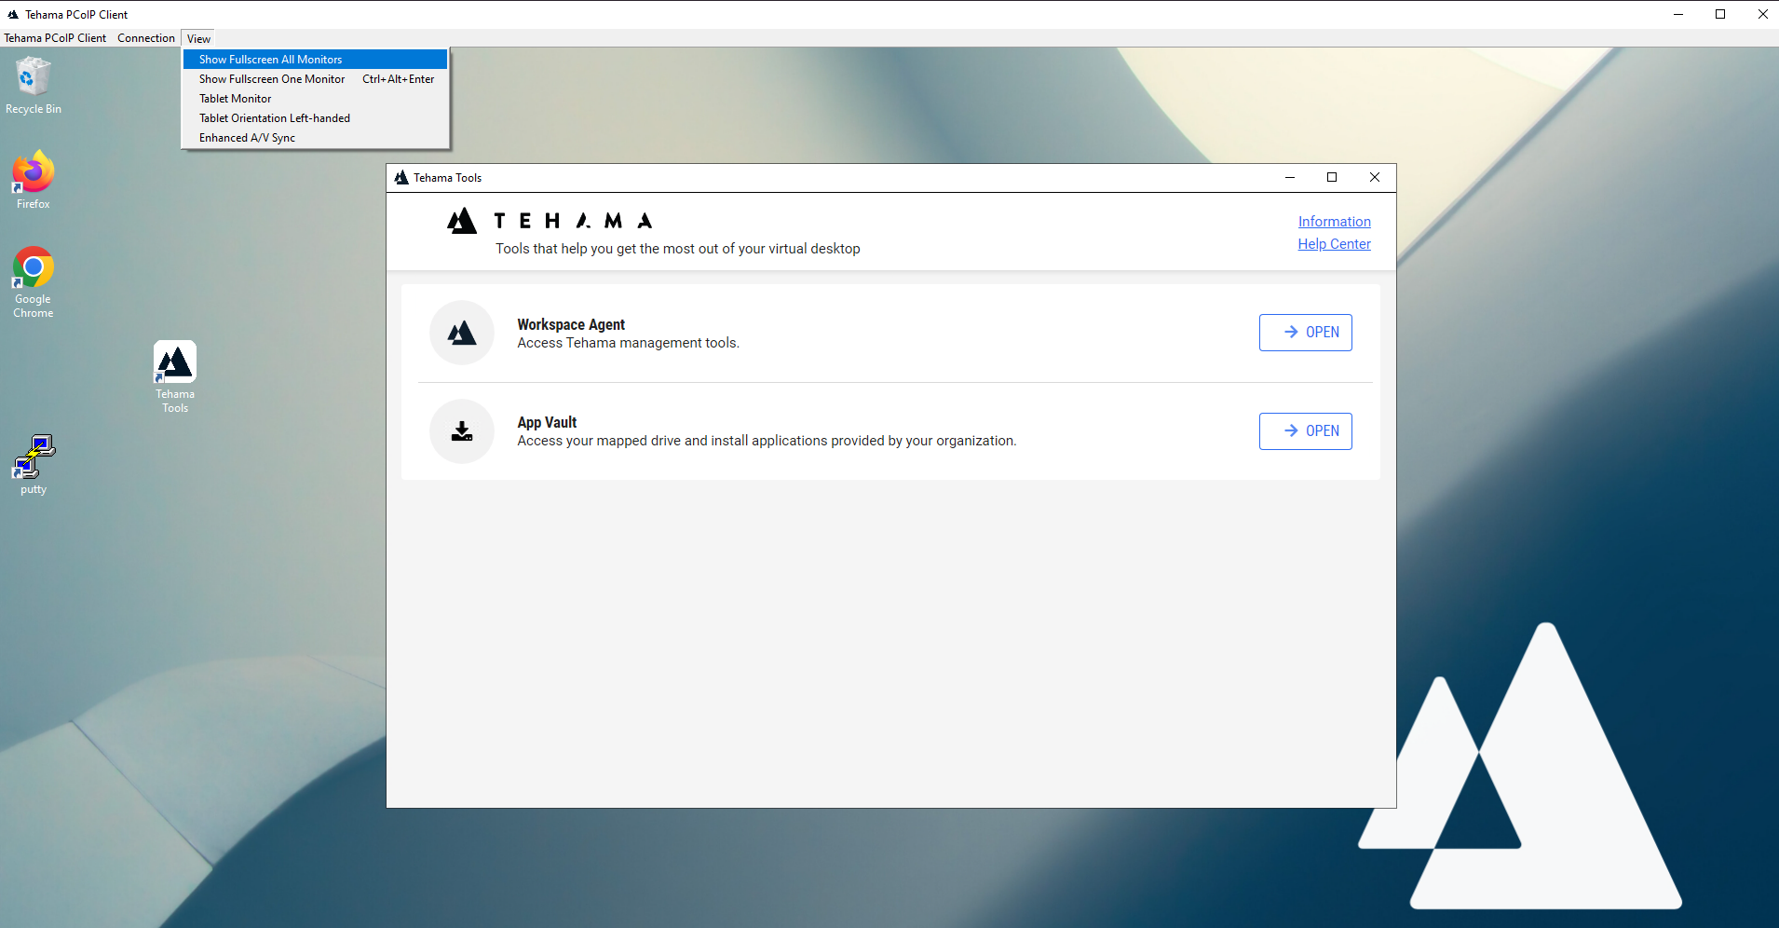Image resolution: width=1779 pixels, height=928 pixels.
Task: Click the 'Tools that help you' tagline
Action: click(678, 249)
